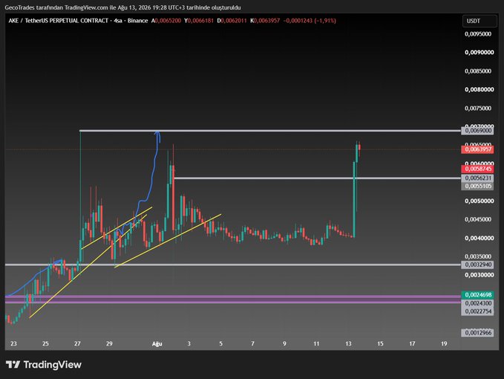The height and width of the screenshot is (379, 504).
Task: Click the close value K0,0063957 in header
Action: coord(265,21)
